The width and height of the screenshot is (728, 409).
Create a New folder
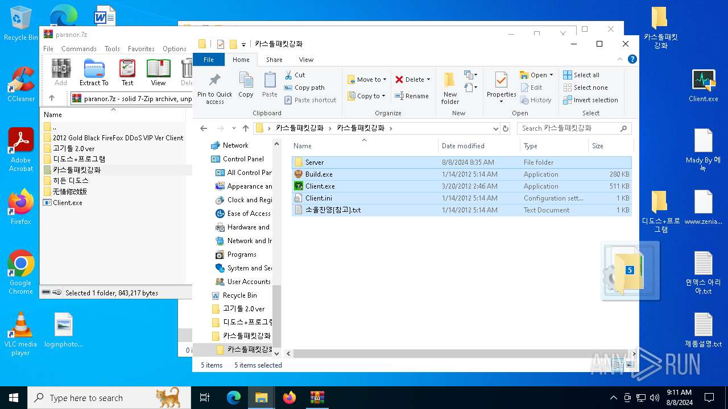pyautogui.click(x=450, y=88)
